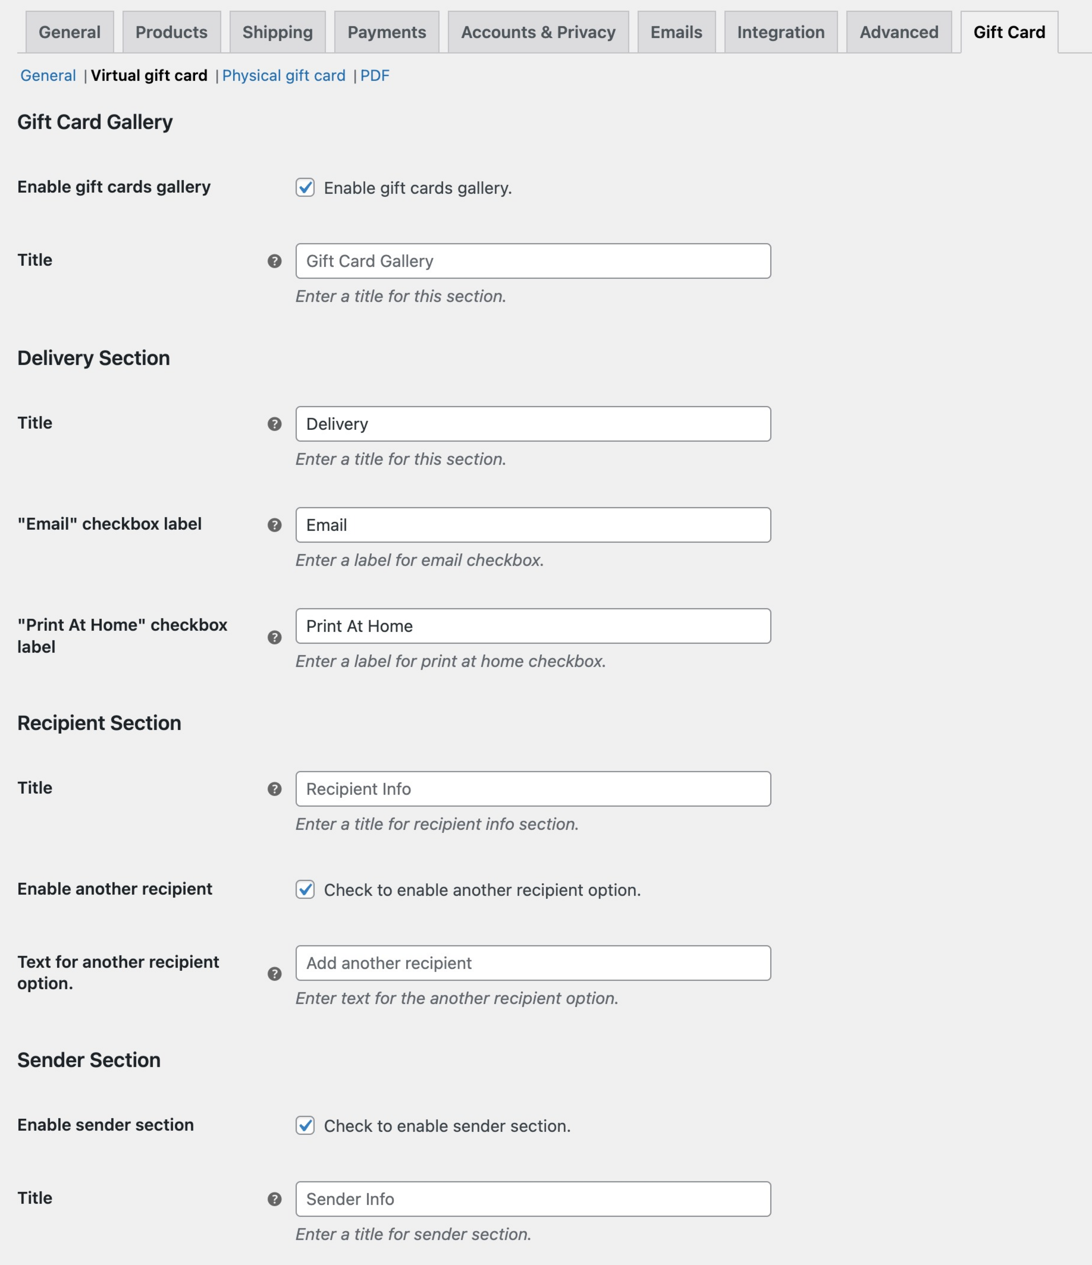Select the Sender Info text field
1092x1265 pixels.
click(533, 1198)
